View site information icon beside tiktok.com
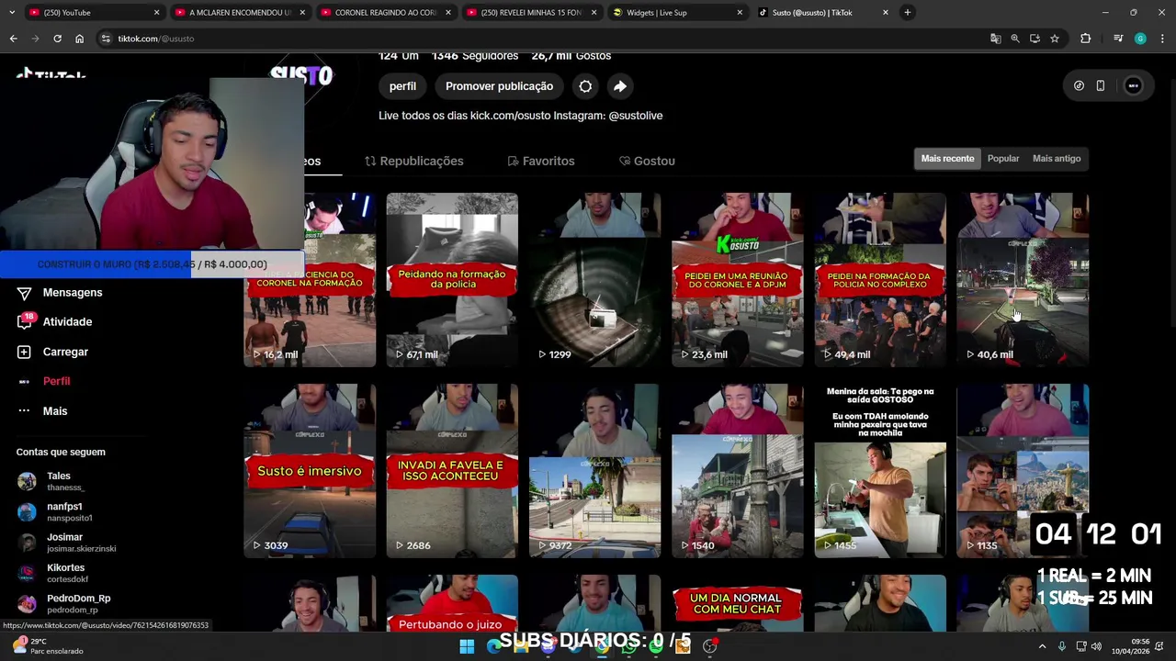1176x661 pixels. click(x=106, y=39)
